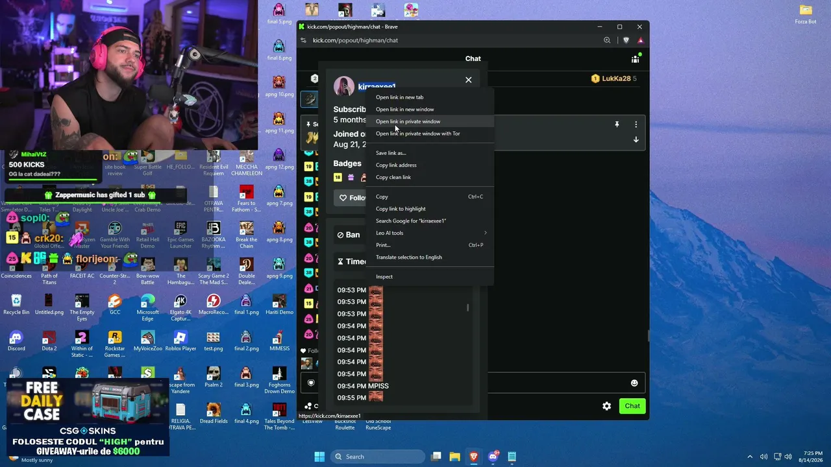This screenshot has width=831, height=467.
Task: Click the kirraexee1 profile avatar
Action: pos(343,86)
